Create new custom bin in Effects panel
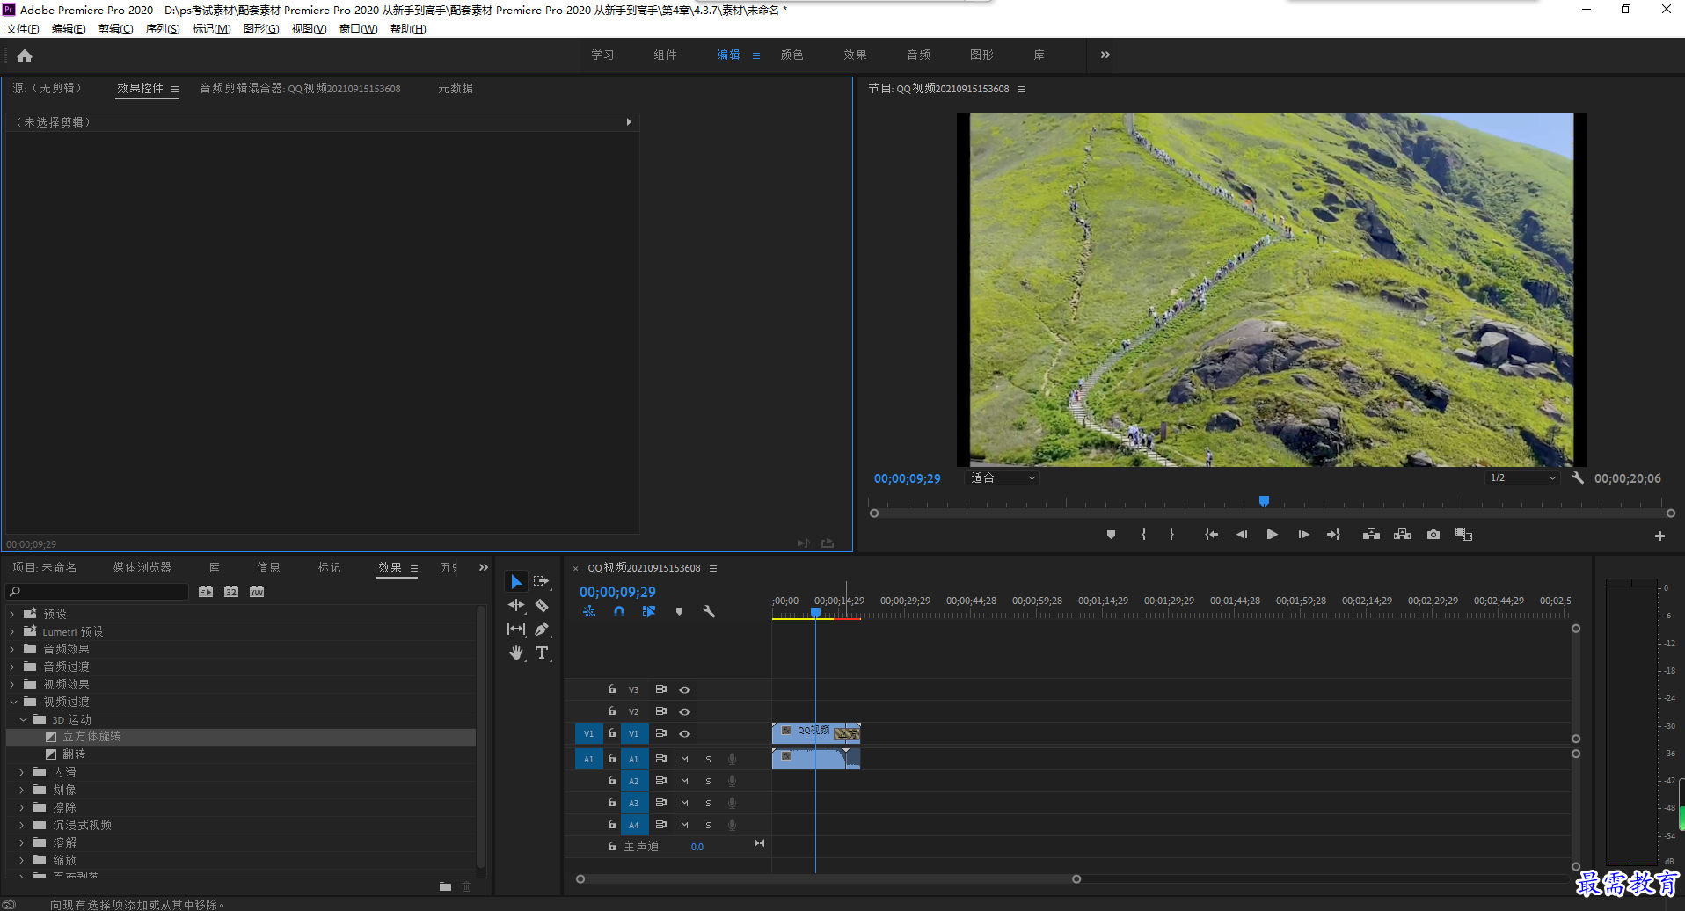 coord(445,886)
